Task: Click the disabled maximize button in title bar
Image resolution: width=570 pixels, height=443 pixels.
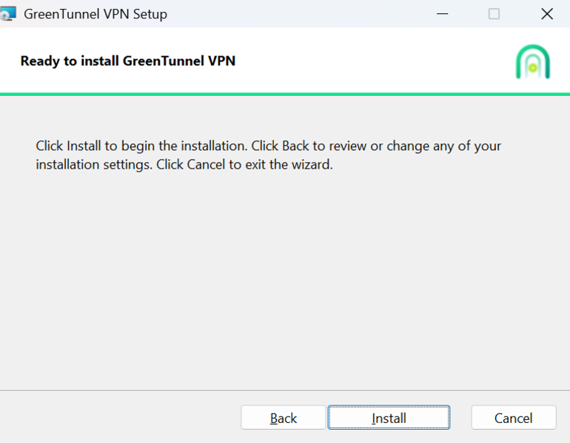Action: click(x=494, y=14)
